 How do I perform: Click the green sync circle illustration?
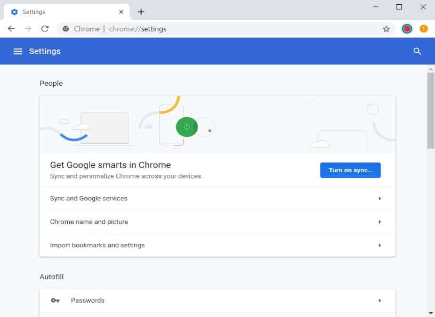pos(187,127)
